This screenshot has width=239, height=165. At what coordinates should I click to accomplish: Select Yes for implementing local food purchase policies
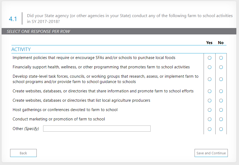[x=209, y=58]
